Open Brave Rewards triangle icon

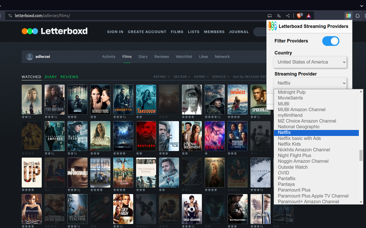point(309,16)
